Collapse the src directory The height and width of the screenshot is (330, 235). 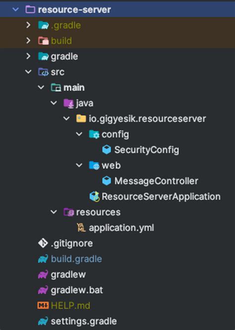click(x=28, y=72)
